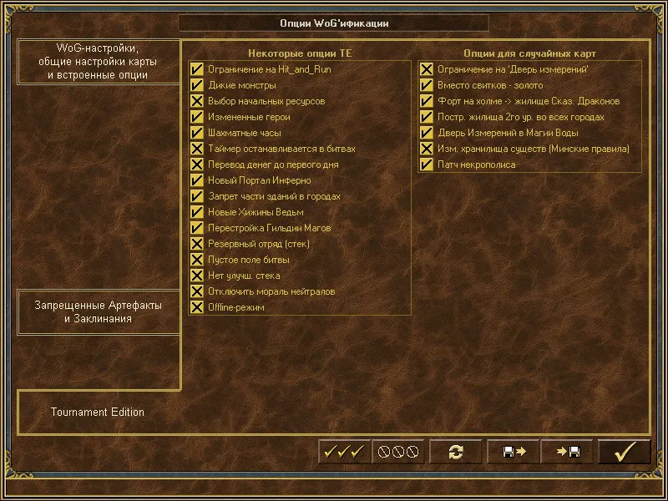Toggle the Патч некрополиса checkbox
The image size is (668, 501).
click(426, 164)
